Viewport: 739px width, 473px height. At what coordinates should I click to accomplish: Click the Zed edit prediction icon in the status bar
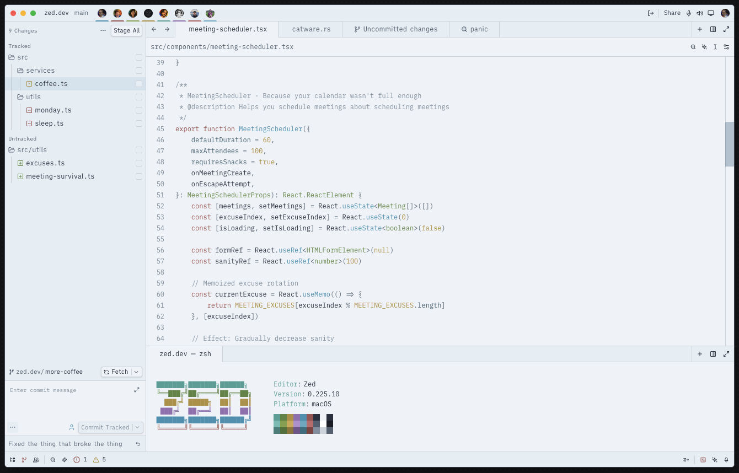pos(686,459)
